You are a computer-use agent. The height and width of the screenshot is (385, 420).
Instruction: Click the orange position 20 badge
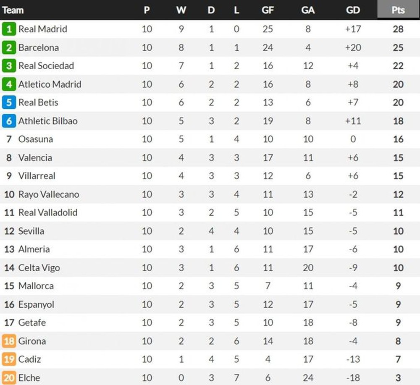pyautogui.click(x=9, y=378)
